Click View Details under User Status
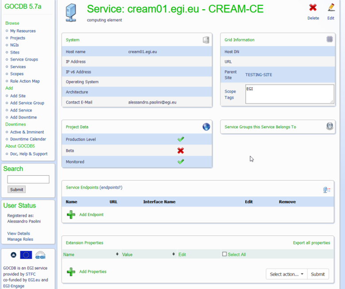The height and width of the screenshot is (289, 345). [19, 233]
